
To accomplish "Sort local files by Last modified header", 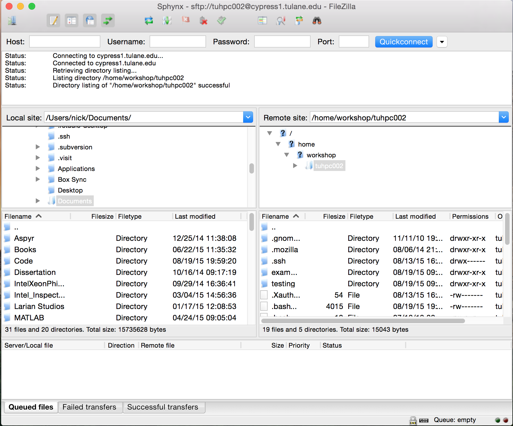I will pos(207,216).
